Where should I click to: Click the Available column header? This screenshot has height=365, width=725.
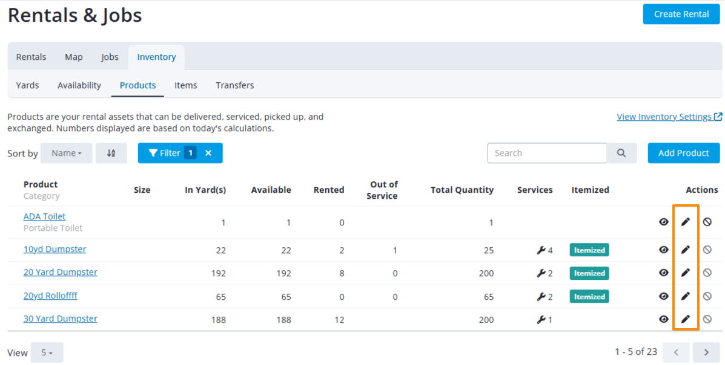(x=271, y=190)
